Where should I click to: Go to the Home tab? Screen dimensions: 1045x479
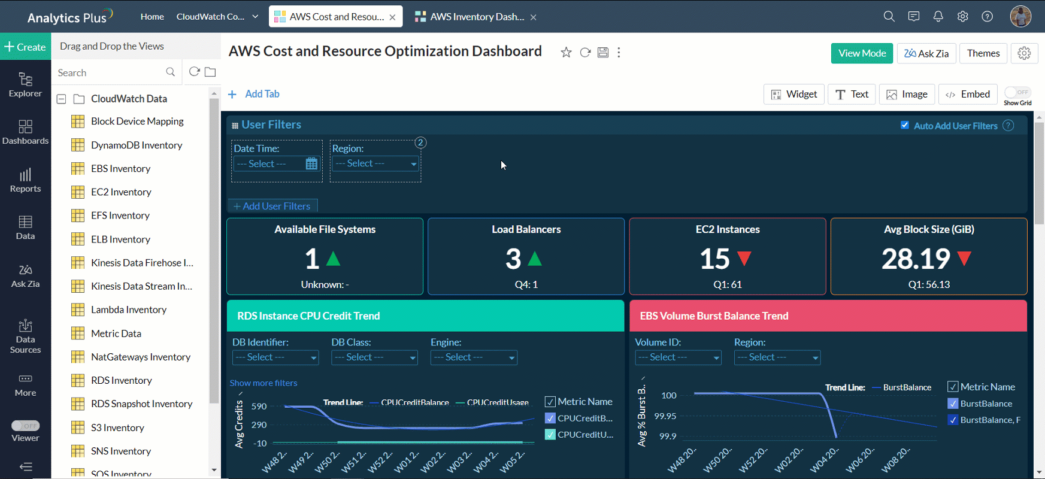(152, 17)
